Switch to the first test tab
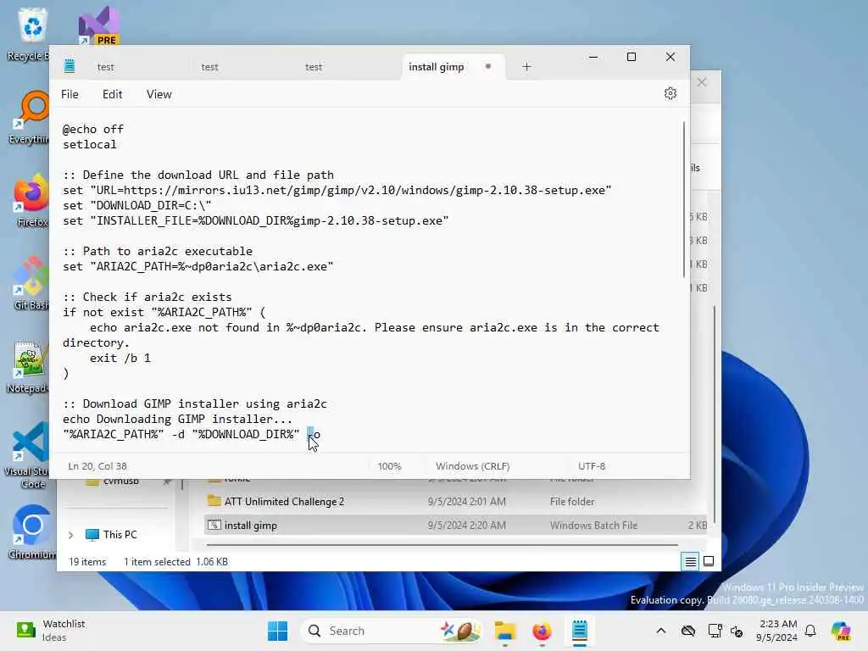Image resolution: width=868 pixels, height=651 pixels. click(105, 67)
